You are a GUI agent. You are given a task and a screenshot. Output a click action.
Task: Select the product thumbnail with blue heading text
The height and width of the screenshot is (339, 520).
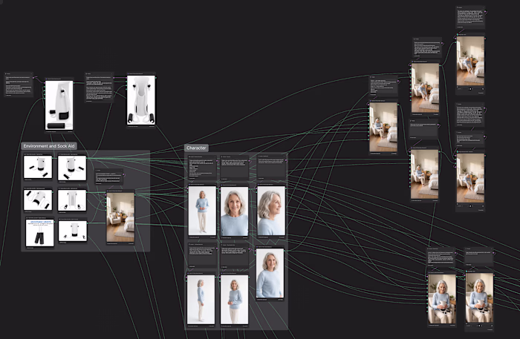[40, 233]
